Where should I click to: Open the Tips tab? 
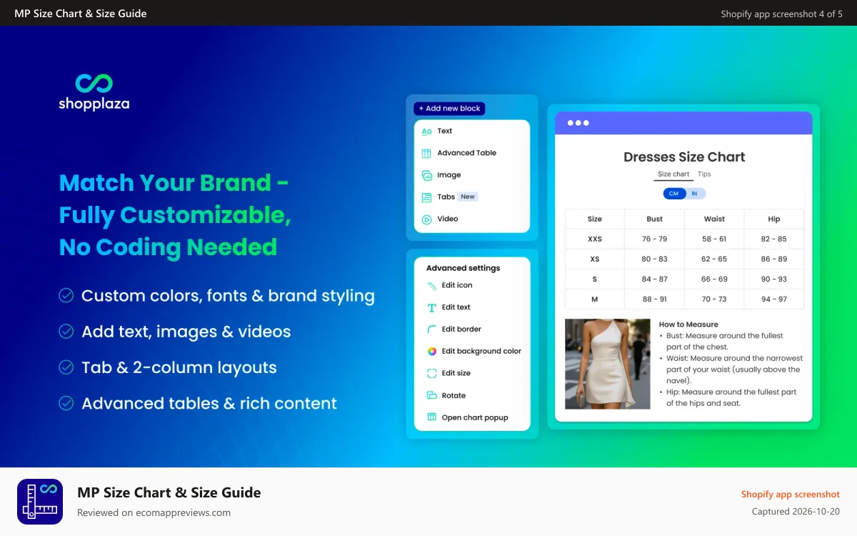[704, 174]
